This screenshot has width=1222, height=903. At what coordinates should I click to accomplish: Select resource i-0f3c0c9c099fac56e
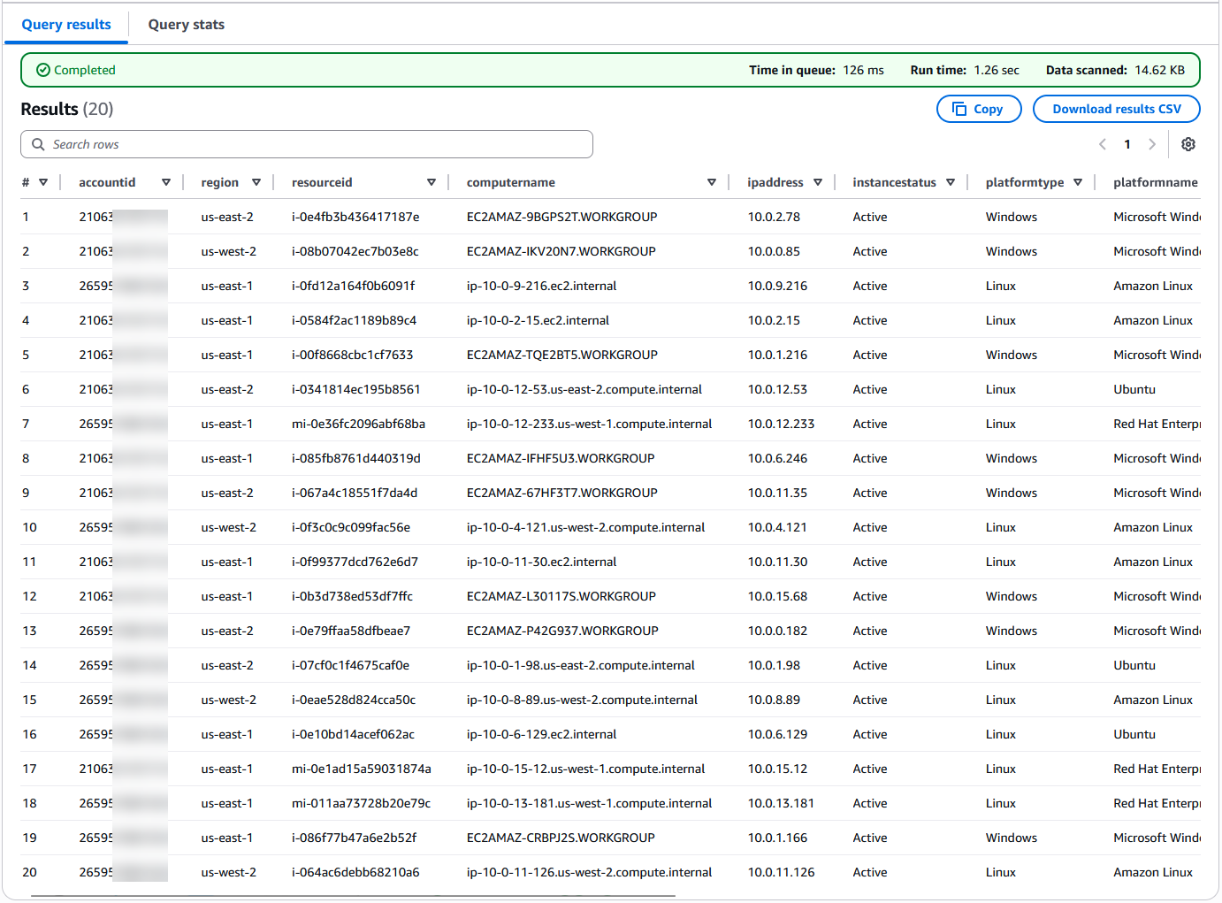click(351, 527)
